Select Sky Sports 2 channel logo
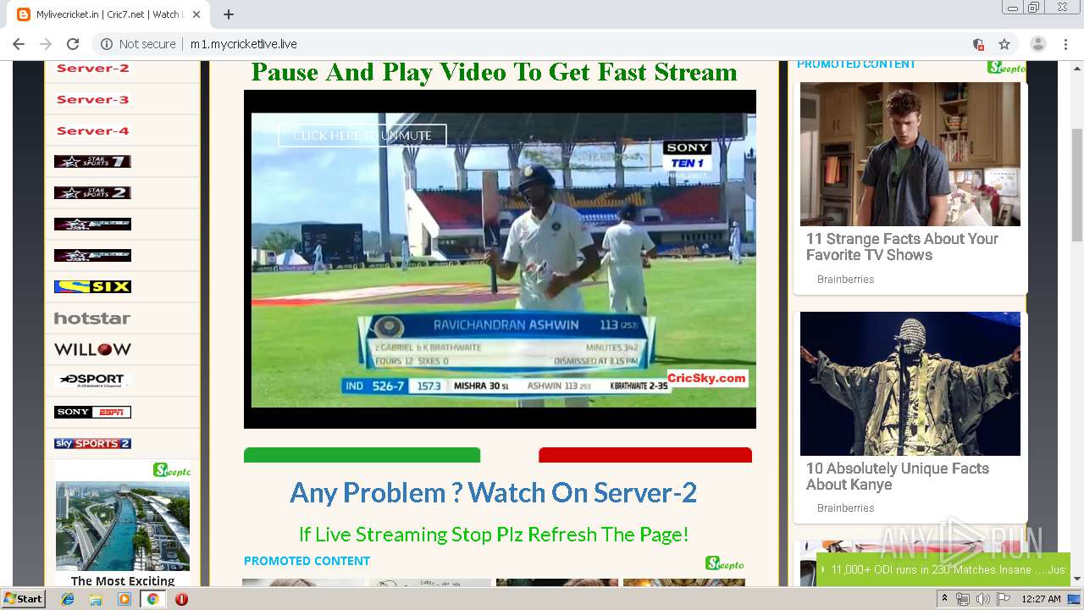Viewport: 1084px width, 610px height. coord(92,443)
